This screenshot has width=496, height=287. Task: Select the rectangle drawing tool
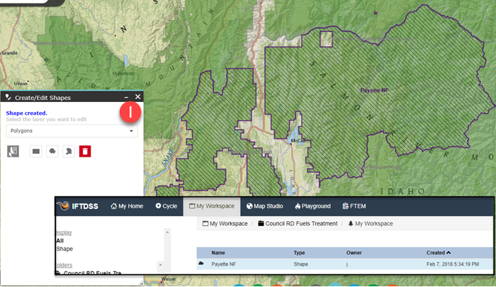(35, 150)
